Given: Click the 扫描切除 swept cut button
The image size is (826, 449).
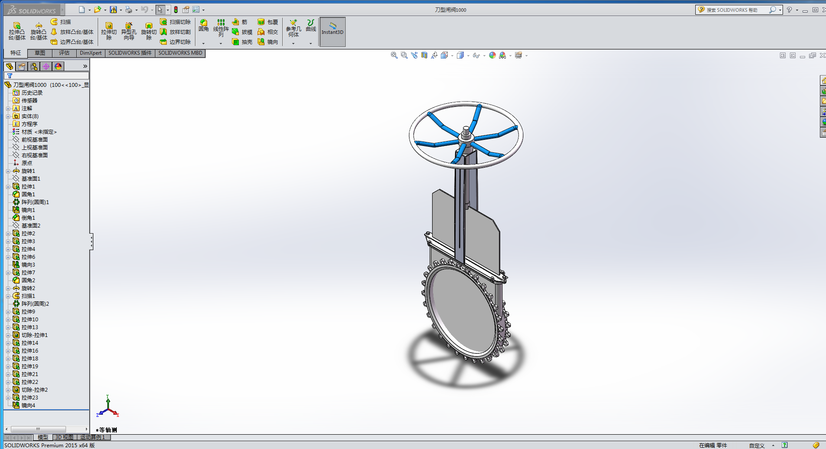Looking at the screenshot, I should [x=175, y=22].
